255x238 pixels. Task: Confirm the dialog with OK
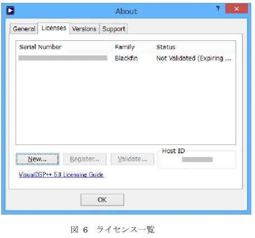tap(102, 200)
